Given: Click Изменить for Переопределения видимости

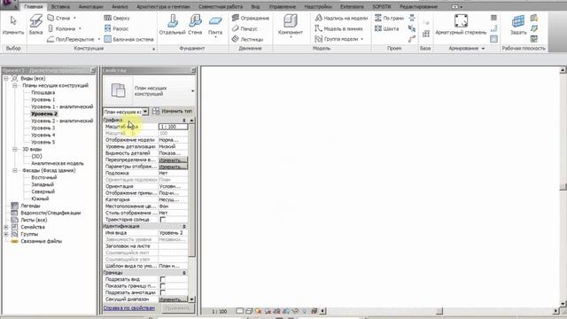Looking at the screenshot, I should pyautogui.click(x=173, y=159).
